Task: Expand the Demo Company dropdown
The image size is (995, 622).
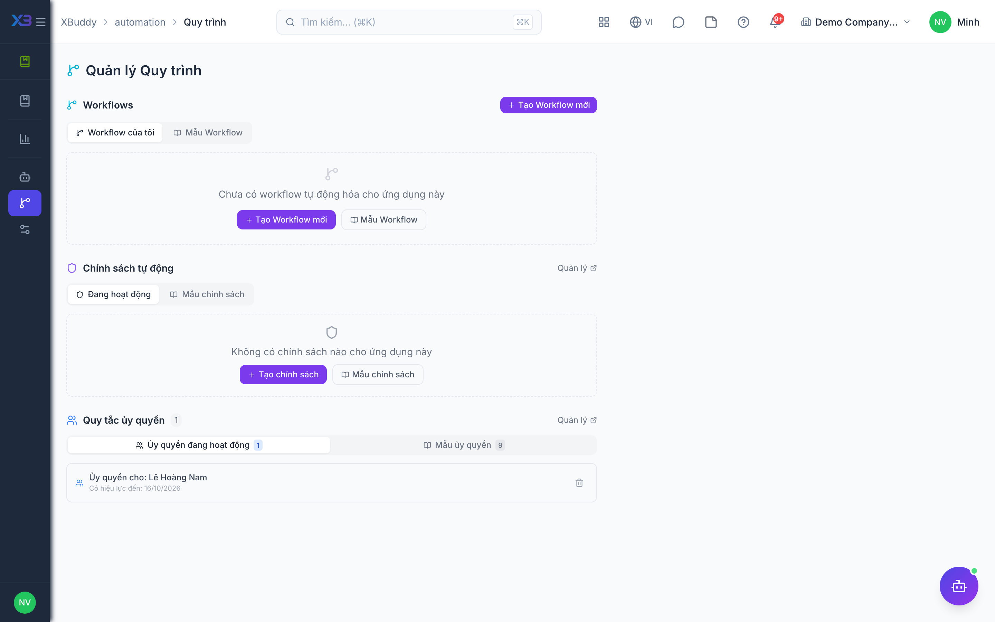Action: [856, 22]
